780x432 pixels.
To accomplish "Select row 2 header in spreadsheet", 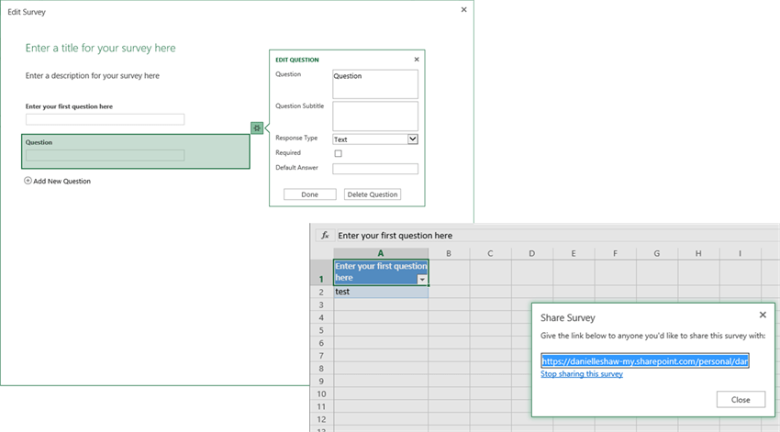I will [x=321, y=292].
